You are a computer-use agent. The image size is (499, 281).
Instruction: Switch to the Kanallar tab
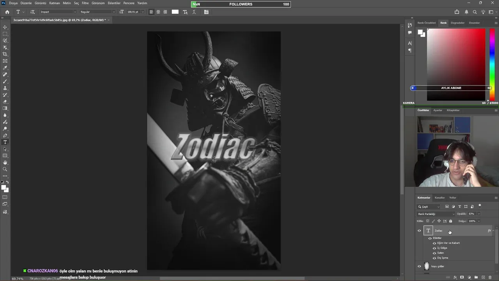(440, 197)
